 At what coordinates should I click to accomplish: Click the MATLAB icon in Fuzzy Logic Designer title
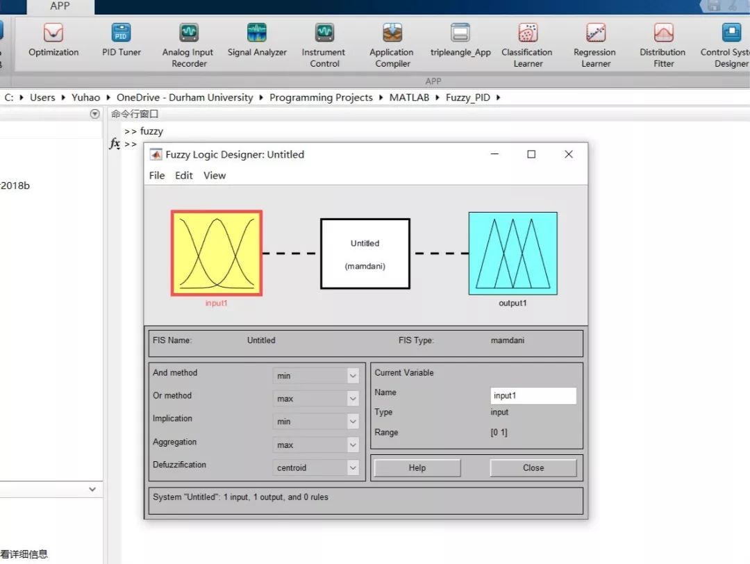pos(156,154)
